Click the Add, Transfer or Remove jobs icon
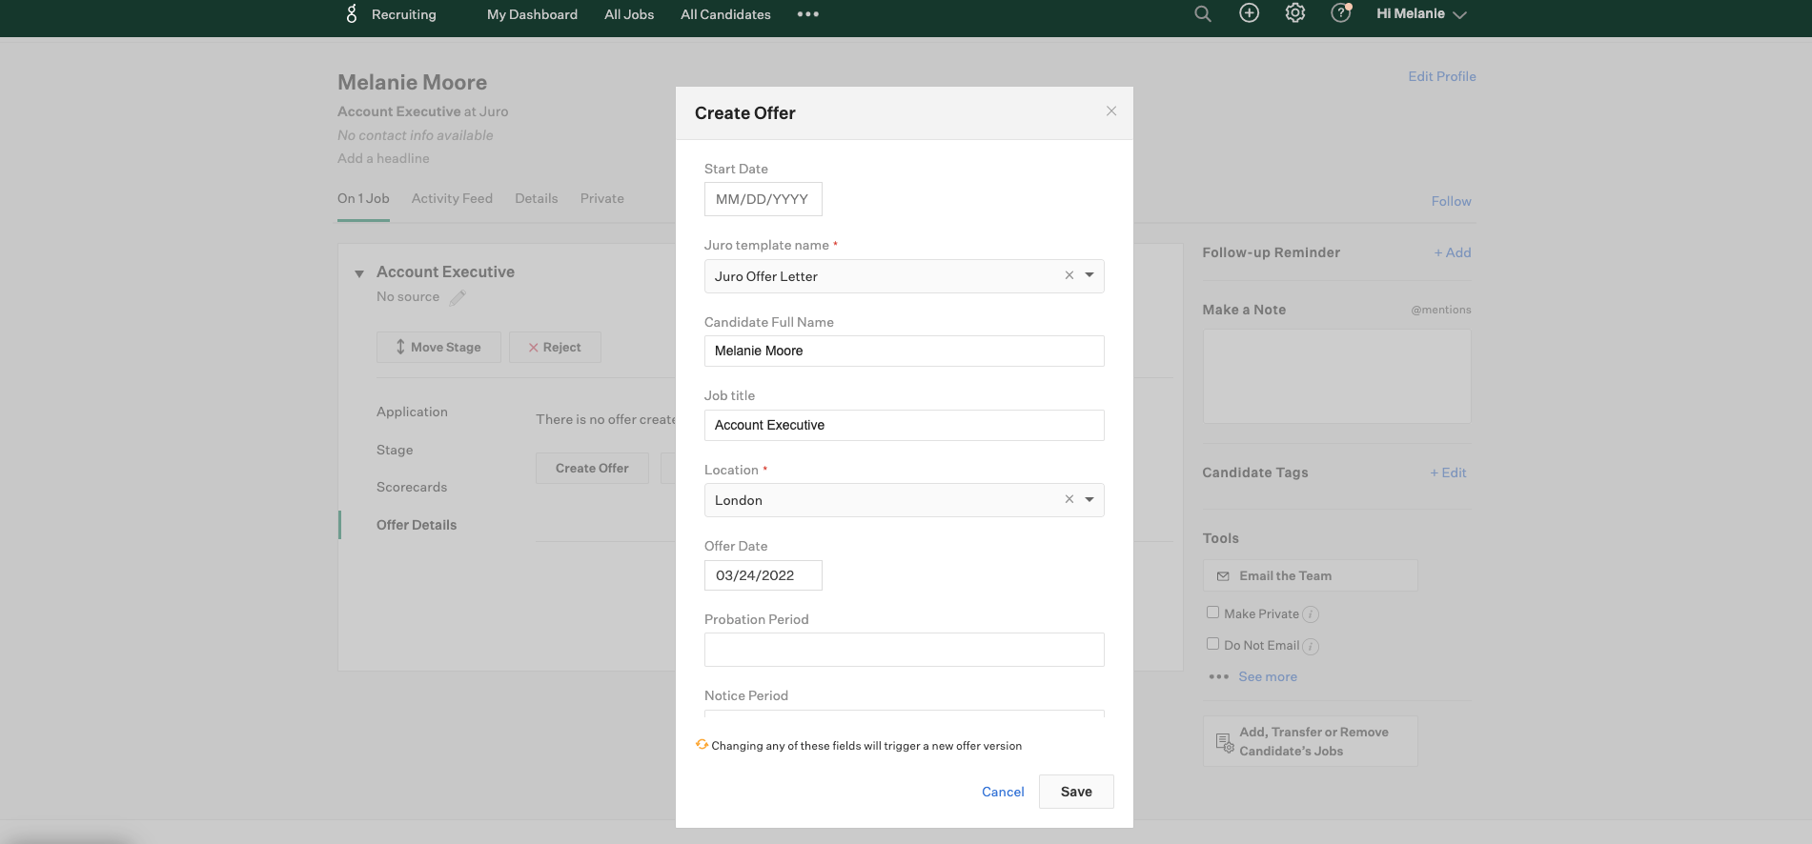Screen dimensions: 1812x844 pos(1225,742)
